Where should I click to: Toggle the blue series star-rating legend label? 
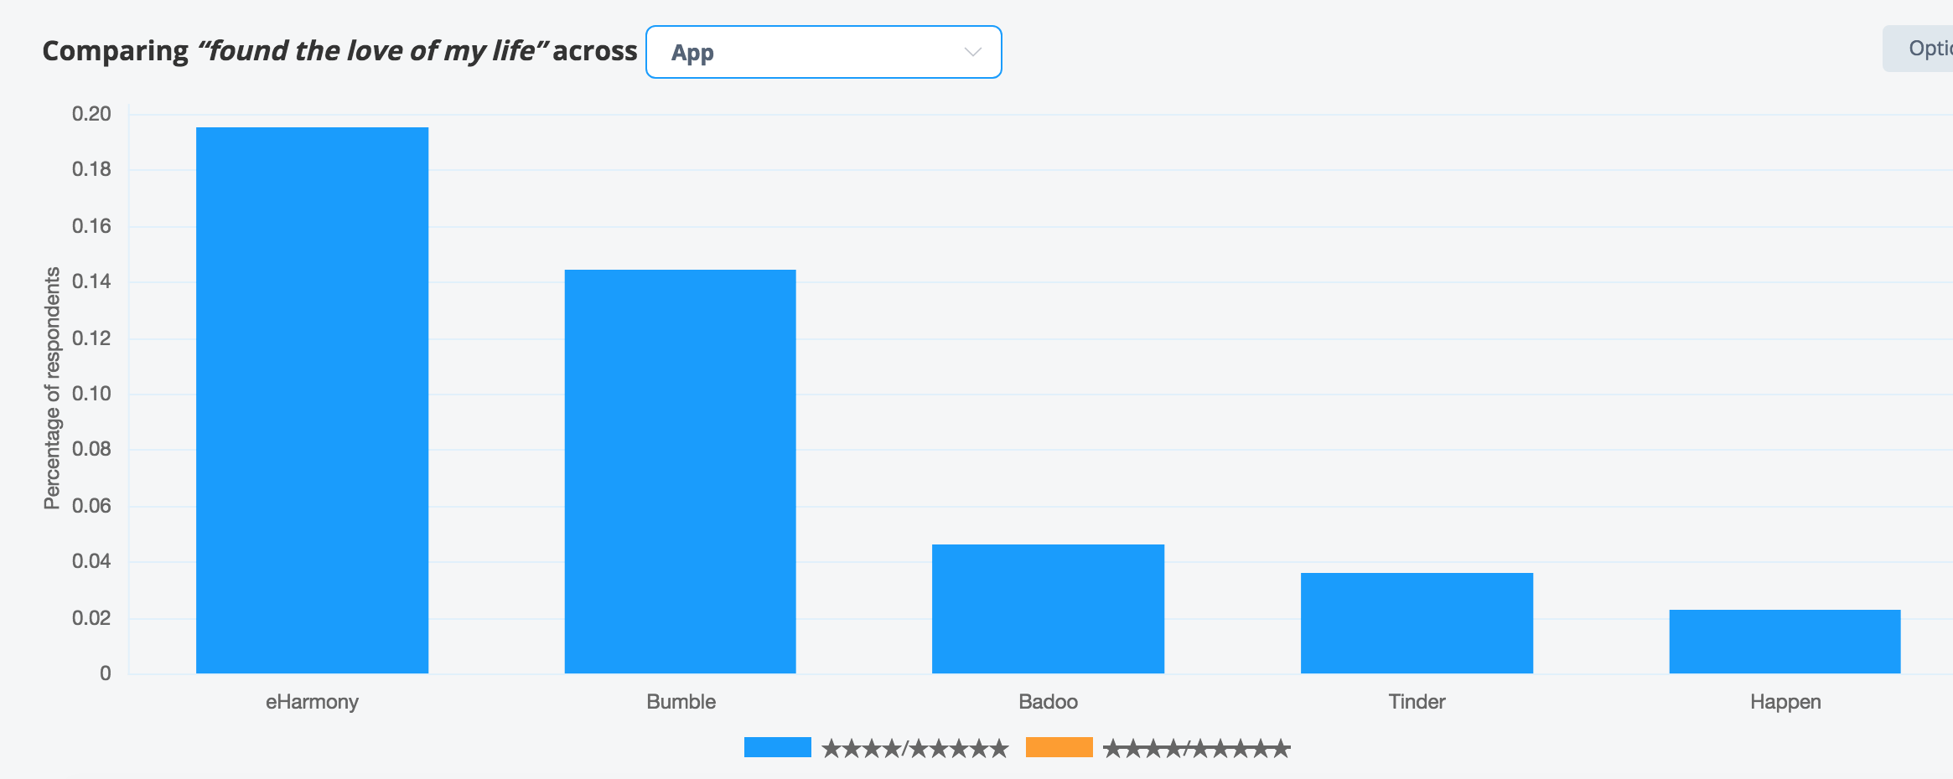pos(914,748)
